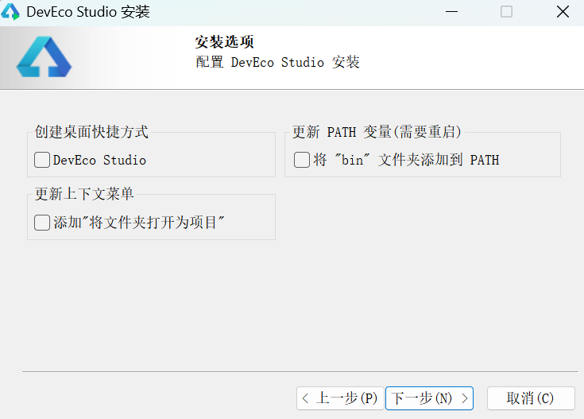The image size is (584, 419).
Task: Click the 创建桌面快捷方式 group label
Action: pos(91,132)
